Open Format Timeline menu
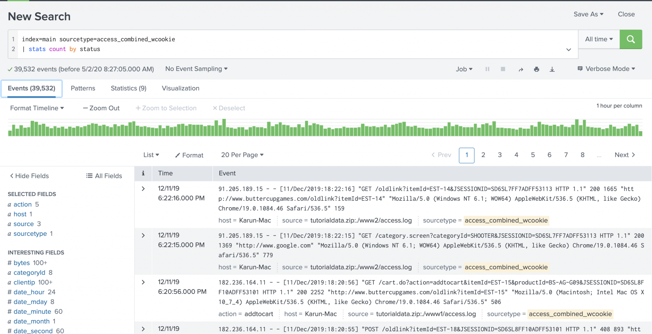This screenshot has width=652, height=334. [x=37, y=108]
